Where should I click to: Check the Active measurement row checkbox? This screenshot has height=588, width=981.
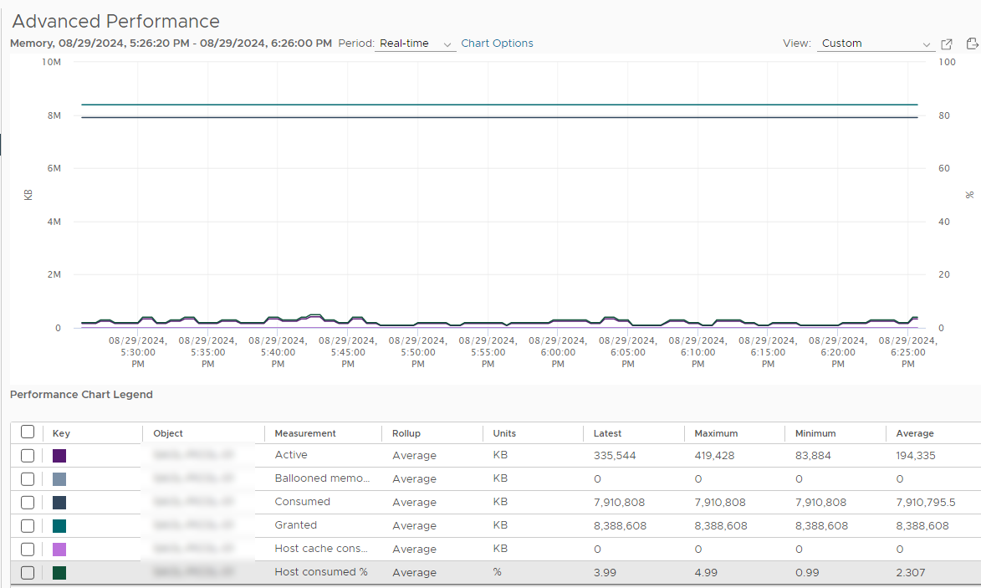point(28,455)
